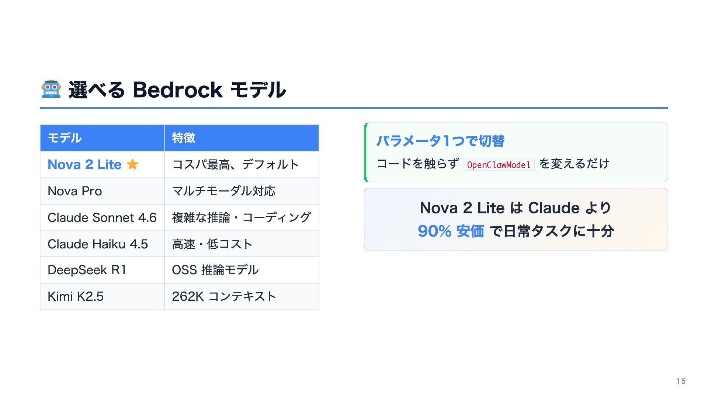Click the DeepSeek R1 model cell
The height and width of the screenshot is (398, 708).
102,270
